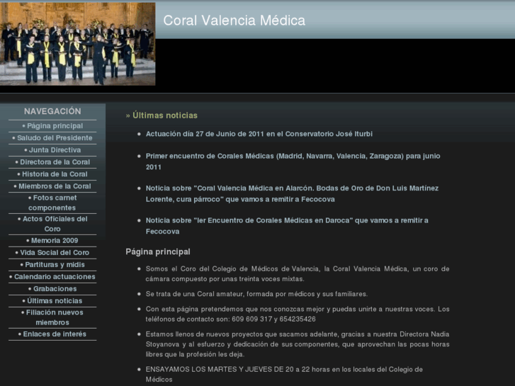
Task: Click the 'ENSAYAMOS LOS MARTES Y JUEVES' text
Action: 284,375
